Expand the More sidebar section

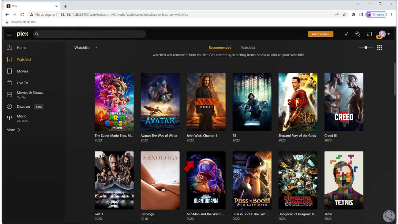pyautogui.click(x=13, y=130)
